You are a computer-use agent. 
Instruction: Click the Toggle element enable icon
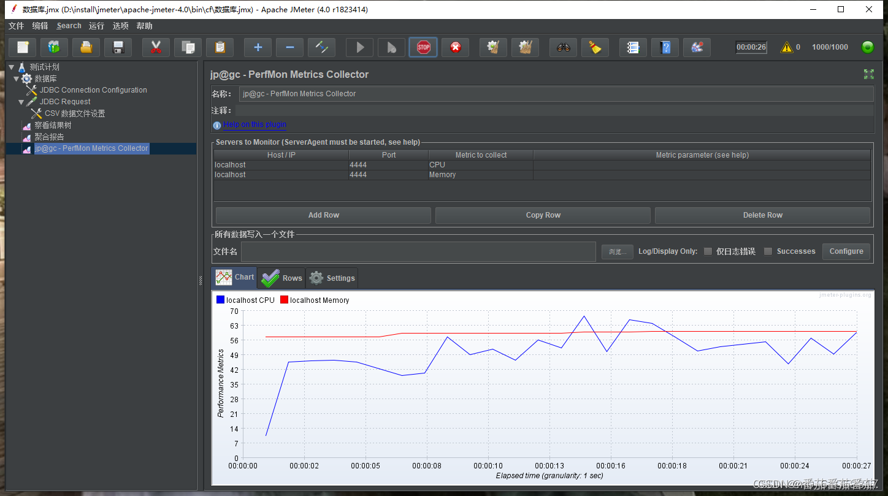pyautogui.click(x=322, y=47)
